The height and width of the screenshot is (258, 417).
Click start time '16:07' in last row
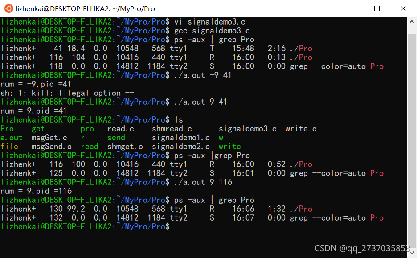[243, 218]
